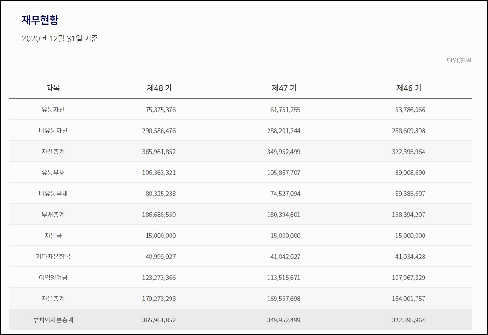
Task: Select the 자본금 row label
Action: click(53, 236)
